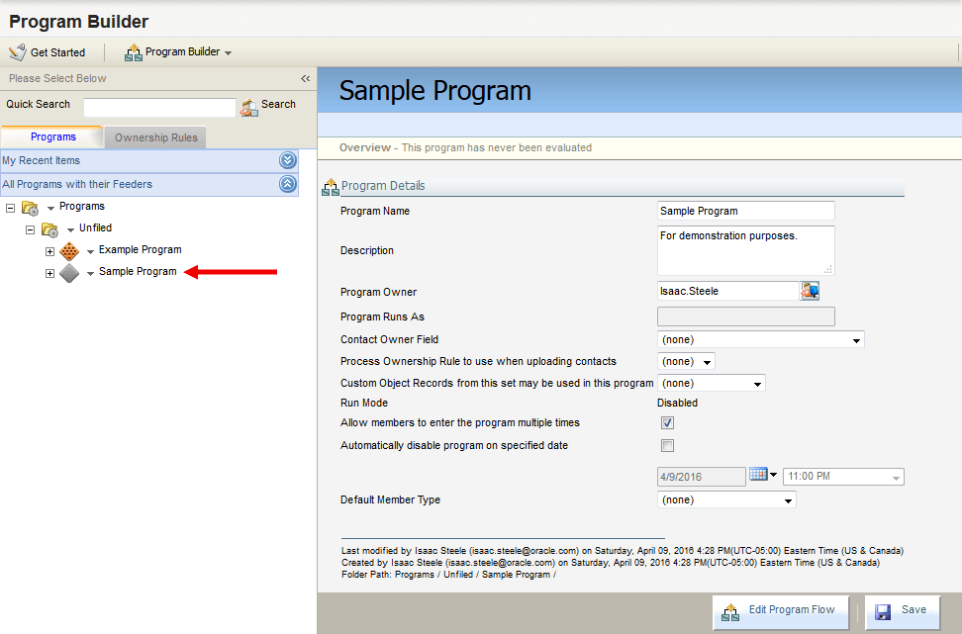The width and height of the screenshot is (962, 634).
Task: Click the Search magnifier icon
Action: coord(247,104)
